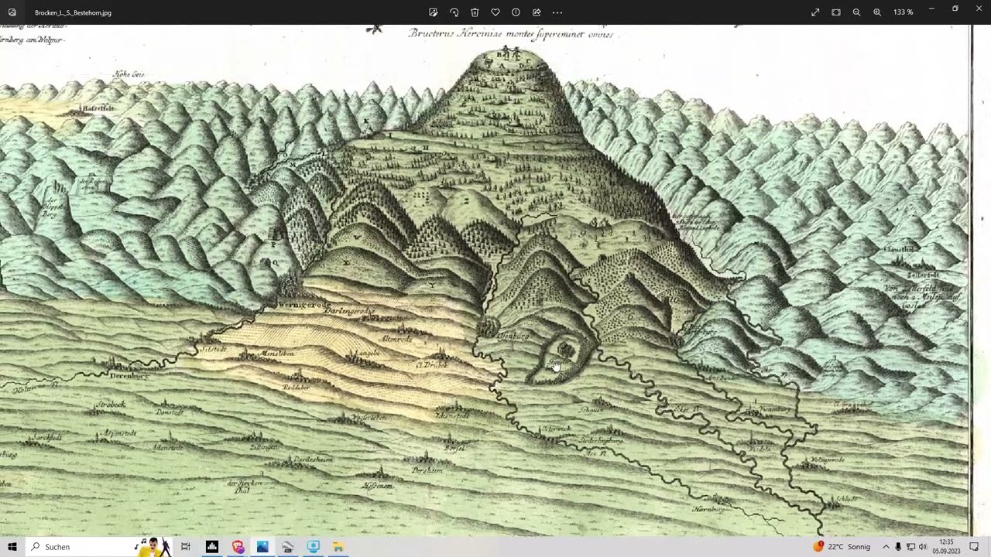Open the grey disk utility taskbar icon
This screenshot has height=557, width=991.
coord(288,547)
